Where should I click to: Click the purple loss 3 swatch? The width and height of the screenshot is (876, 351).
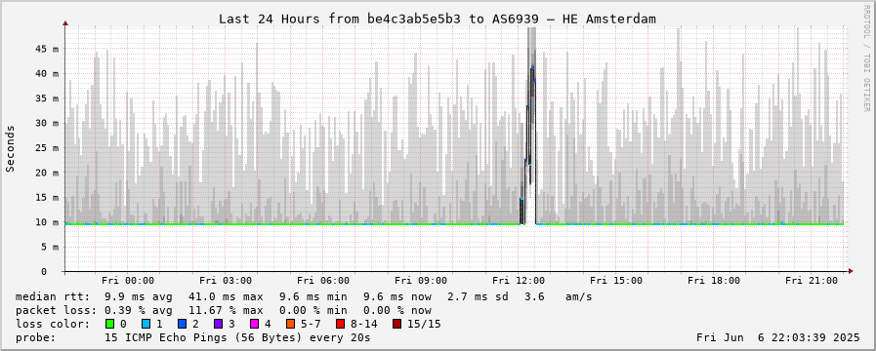pyautogui.click(x=218, y=324)
